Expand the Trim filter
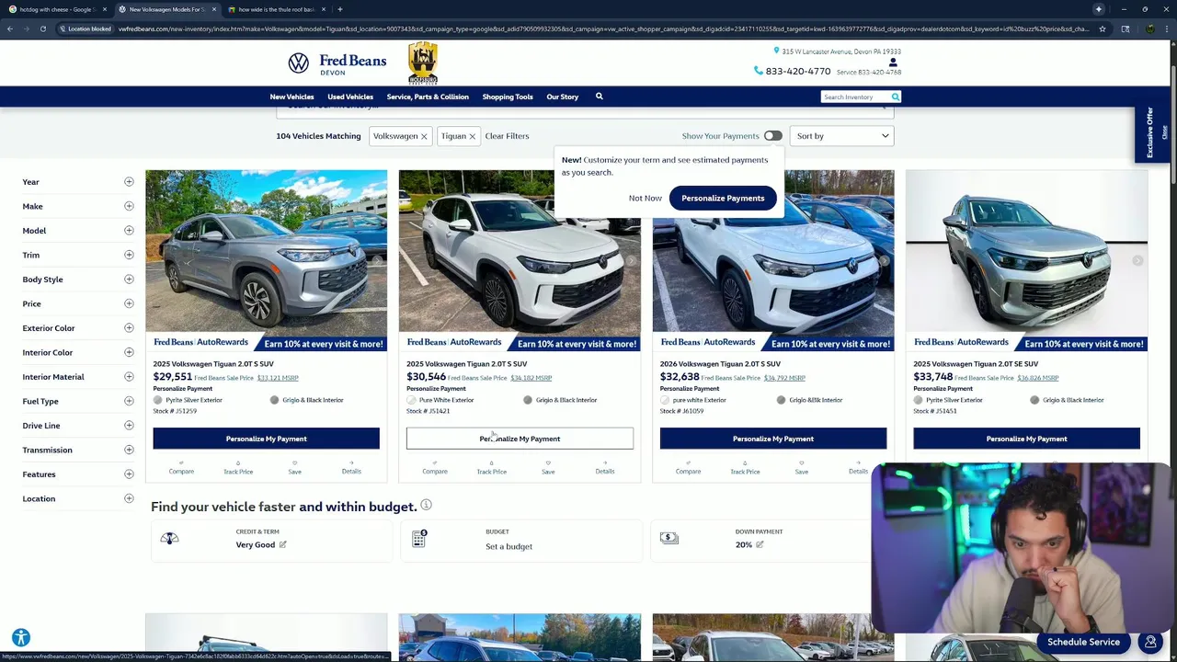 pos(129,255)
